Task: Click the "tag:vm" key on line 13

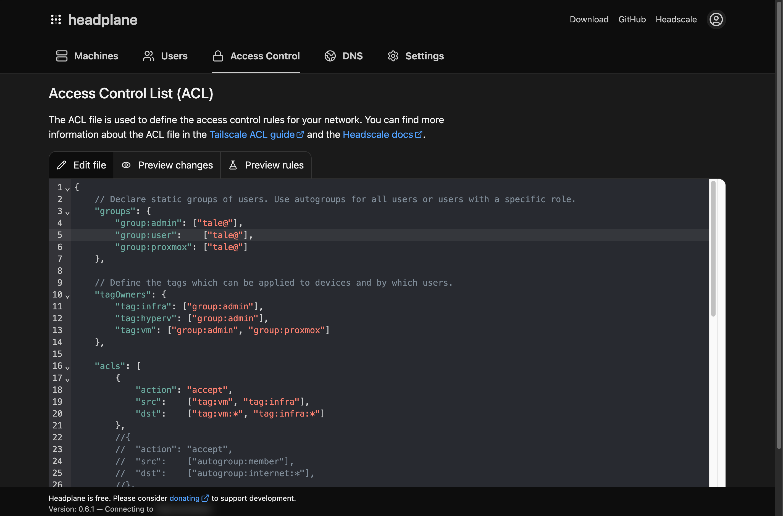Action: click(136, 330)
